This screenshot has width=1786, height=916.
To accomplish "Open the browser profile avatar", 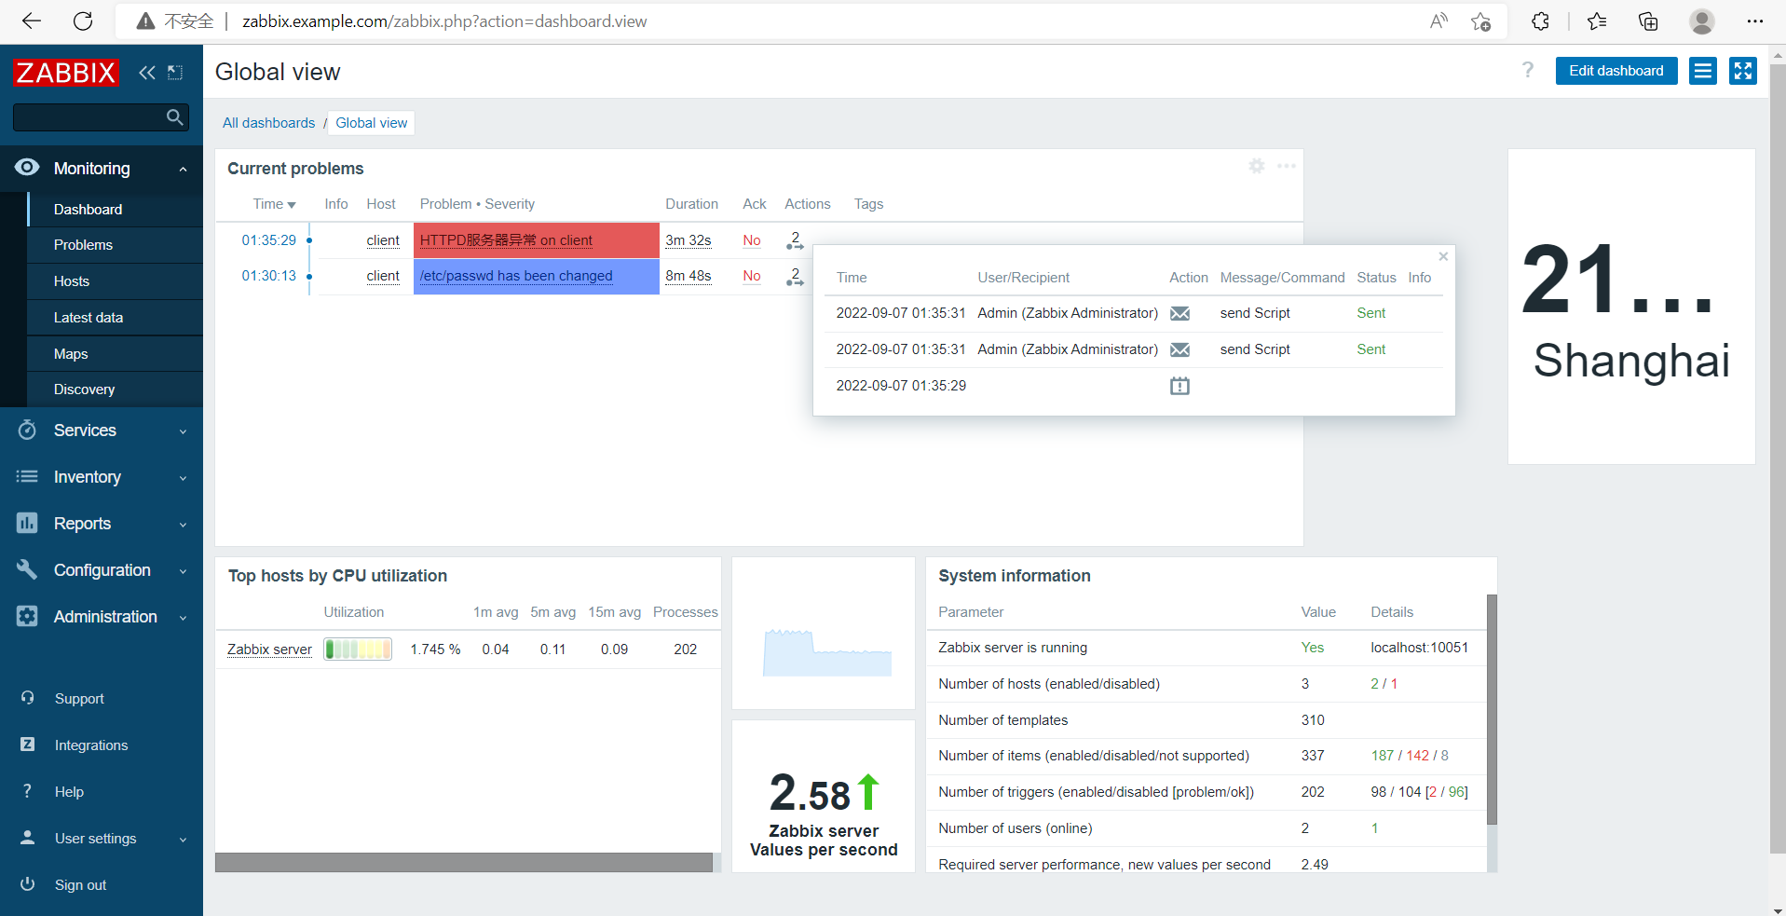I will 1702,21.
